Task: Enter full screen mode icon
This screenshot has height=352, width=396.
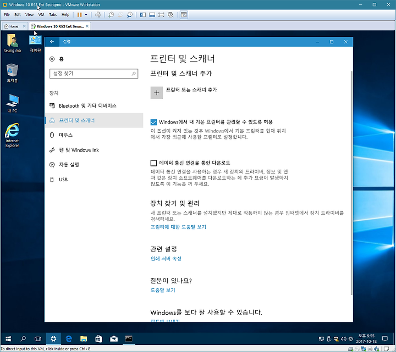Action: click(x=161, y=15)
